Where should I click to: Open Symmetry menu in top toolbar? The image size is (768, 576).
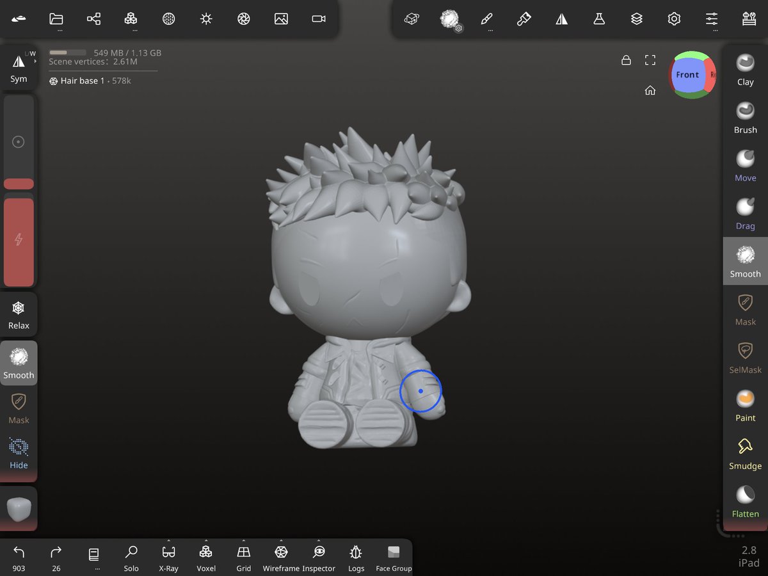pyautogui.click(x=561, y=19)
